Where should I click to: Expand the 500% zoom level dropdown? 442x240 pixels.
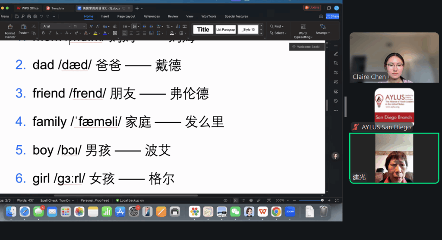click(x=282, y=200)
